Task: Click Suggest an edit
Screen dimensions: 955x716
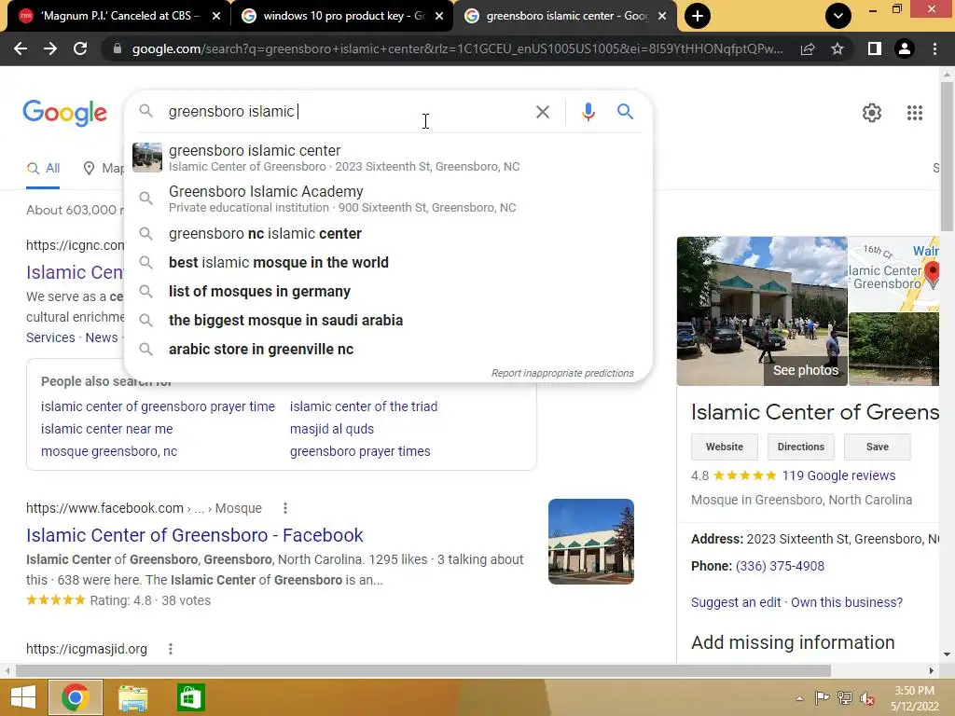Action: [x=736, y=603]
